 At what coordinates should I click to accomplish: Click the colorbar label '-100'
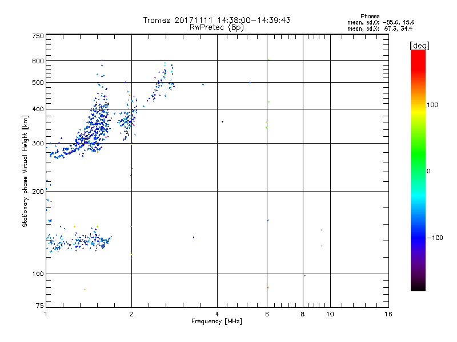coord(435,238)
